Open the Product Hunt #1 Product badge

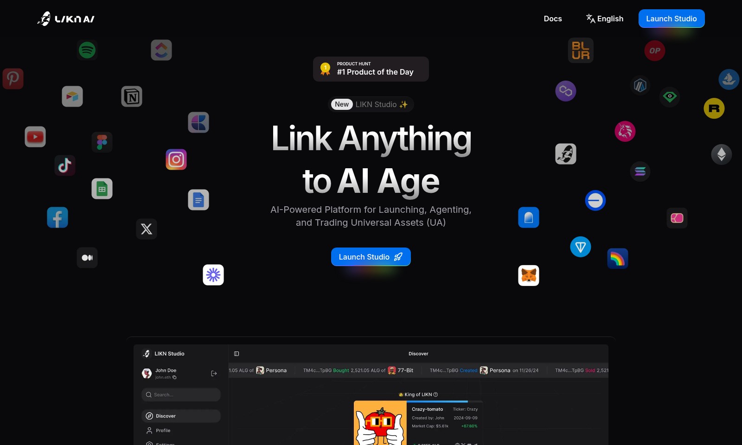pyautogui.click(x=371, y=69)
